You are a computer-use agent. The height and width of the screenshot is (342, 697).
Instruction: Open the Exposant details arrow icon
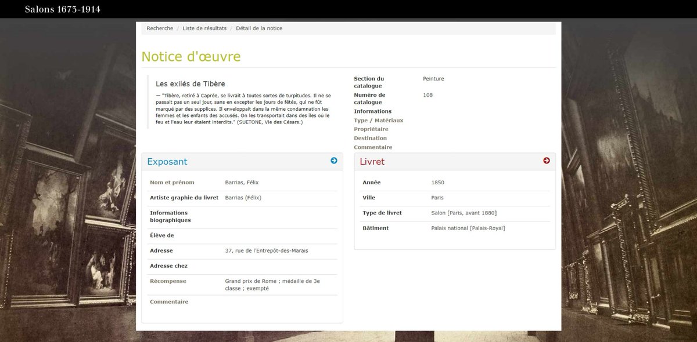click(x=334, y=161)
